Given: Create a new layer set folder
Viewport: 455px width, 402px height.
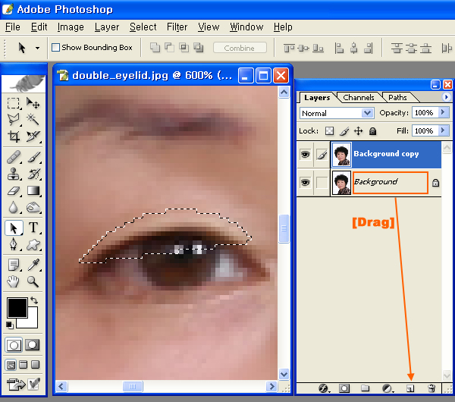Looking at the screenshot, I should 365,388.
